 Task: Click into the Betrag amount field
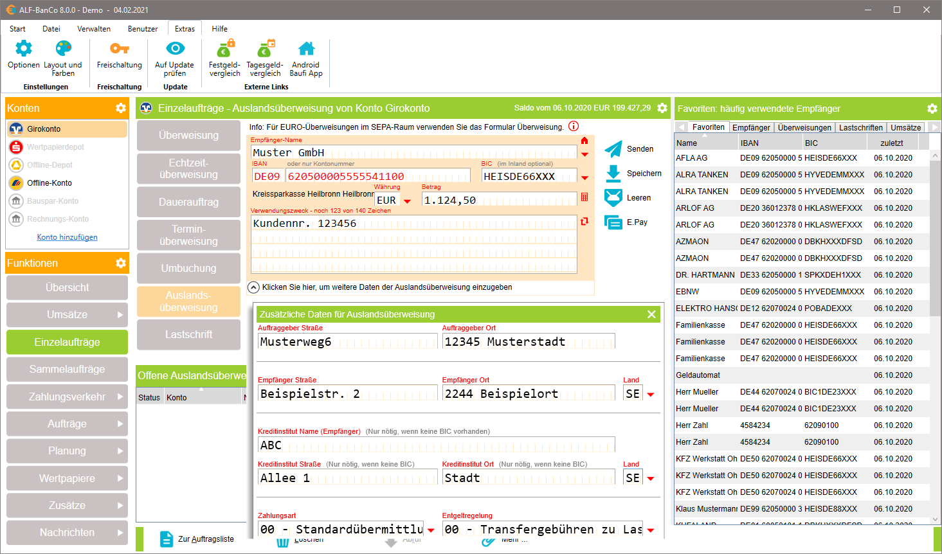(x=499, y=200)
